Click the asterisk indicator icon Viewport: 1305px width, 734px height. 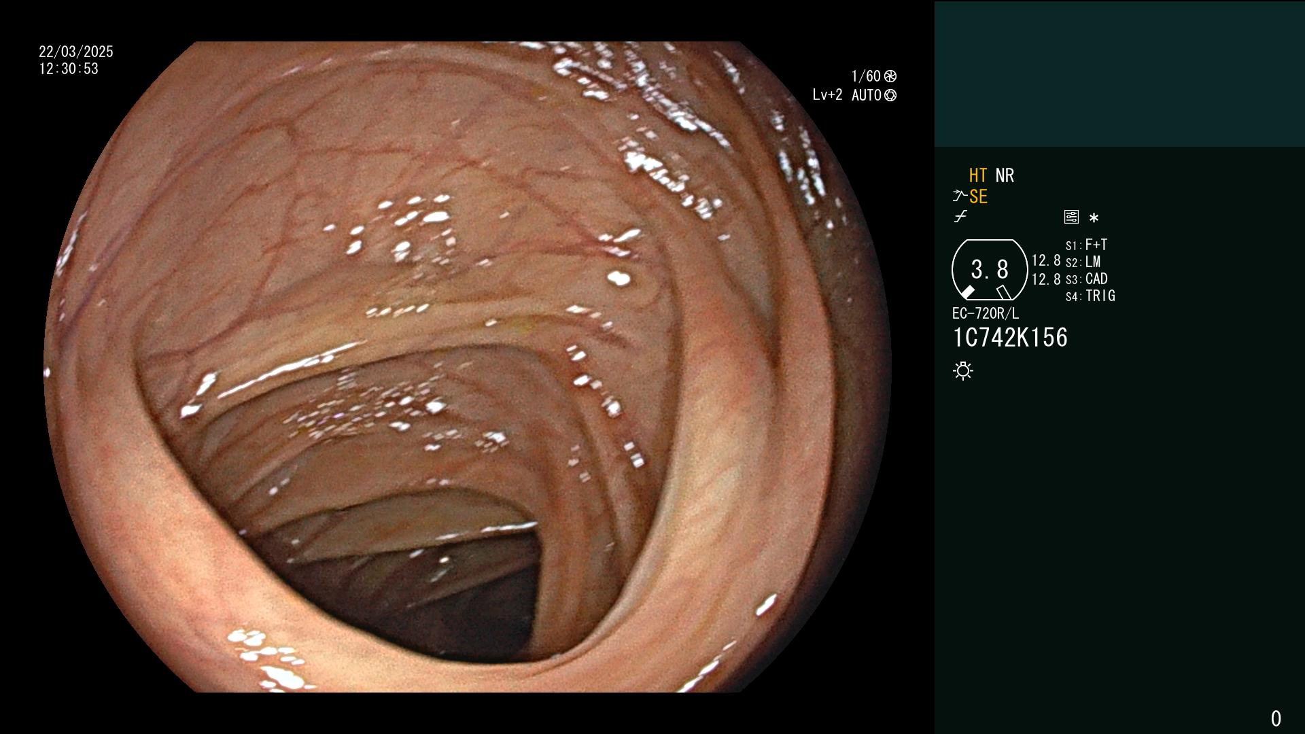[x=1094, y=217]
